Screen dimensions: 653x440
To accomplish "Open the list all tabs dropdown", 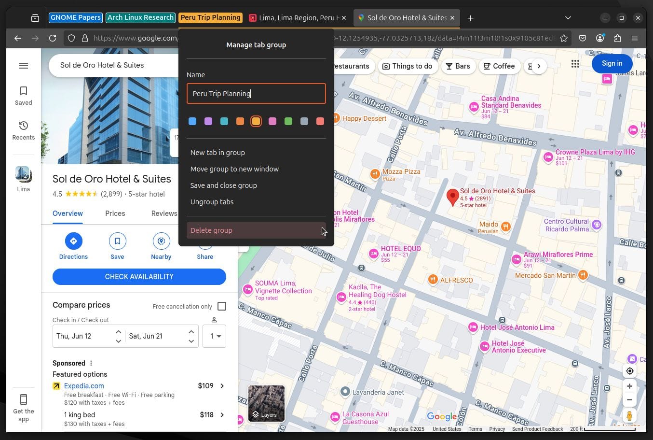I will click(x=568, y=18).
